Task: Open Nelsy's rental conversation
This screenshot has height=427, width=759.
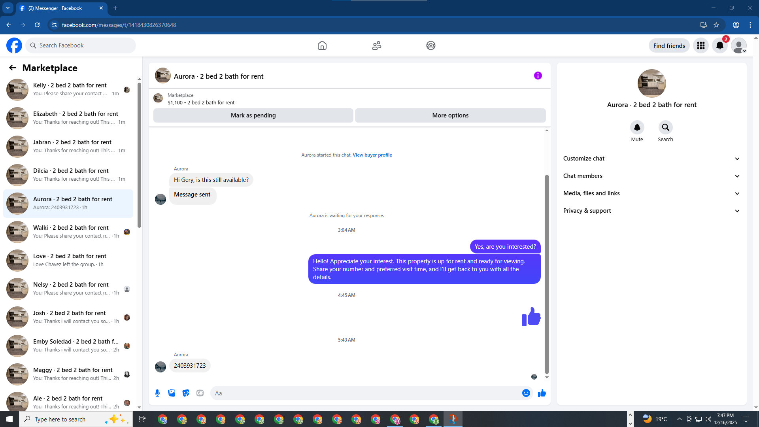Action: [68, 289]
